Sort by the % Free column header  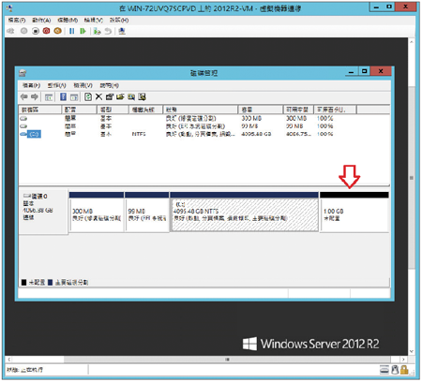[335, 110]
